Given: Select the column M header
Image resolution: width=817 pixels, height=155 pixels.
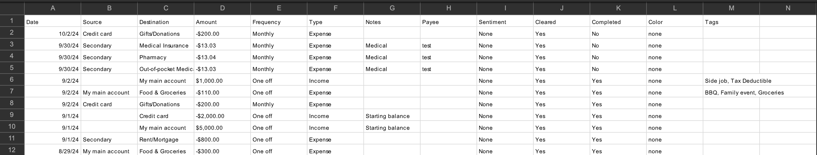Looking at the screenshot, I should click(731, 8).
